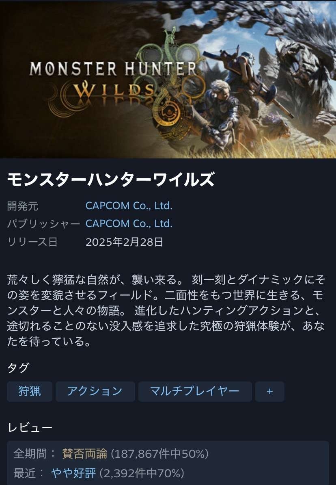Click the 2,392件中70% recent review count
This screenshot has width=336, height=485.
click(x=142, y=473)
